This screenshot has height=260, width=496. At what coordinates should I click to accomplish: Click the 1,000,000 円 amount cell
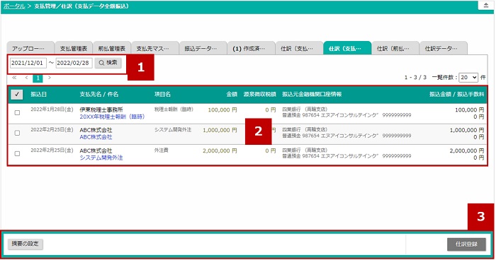click(220, 130)
